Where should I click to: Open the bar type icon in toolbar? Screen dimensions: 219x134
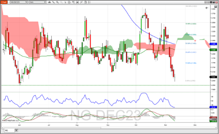[50, 2]
